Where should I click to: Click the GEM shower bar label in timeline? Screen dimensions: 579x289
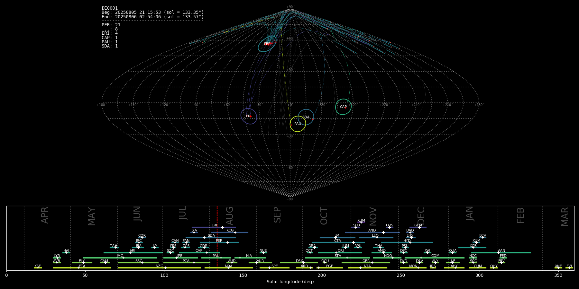418,225
